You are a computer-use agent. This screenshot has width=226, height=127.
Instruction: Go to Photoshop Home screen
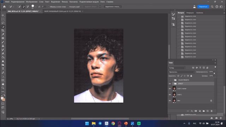point(4,7)
